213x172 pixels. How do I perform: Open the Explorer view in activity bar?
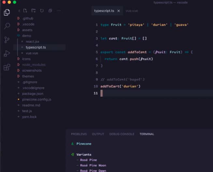tap(7, 12)
